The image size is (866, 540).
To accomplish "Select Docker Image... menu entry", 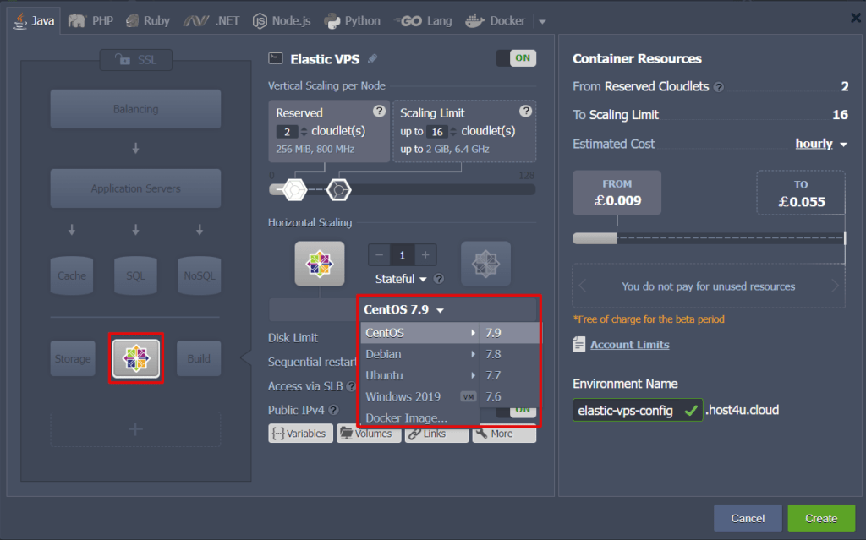I will [x=419, y=417].
